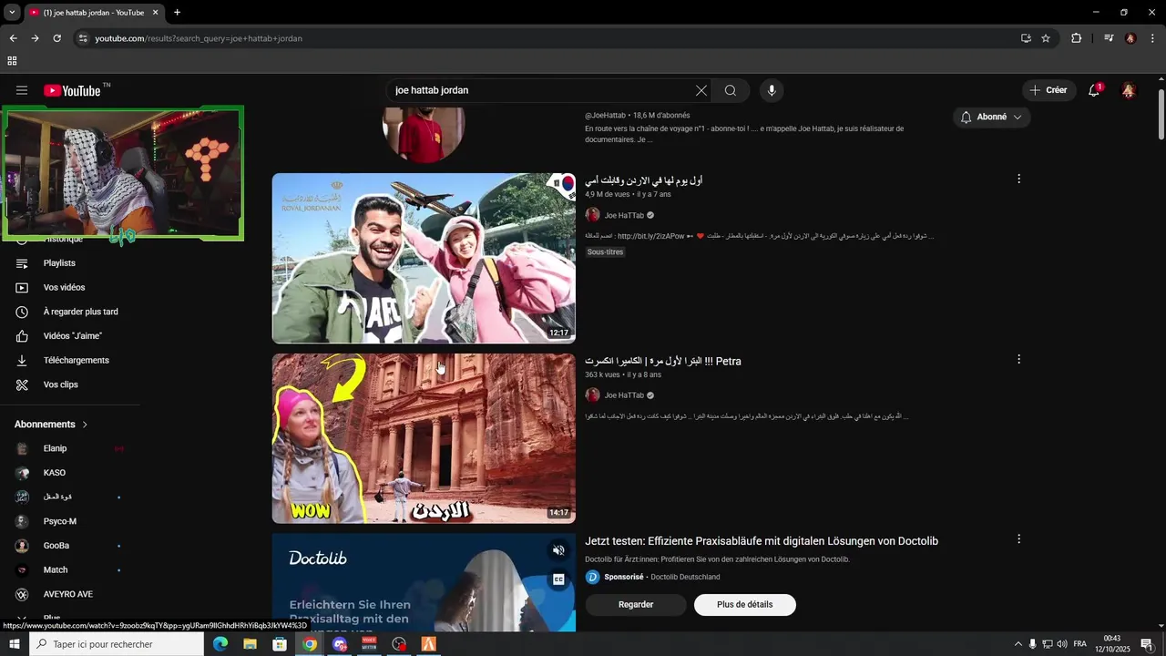The height and width of the screenshot is (656, 1166).
Task: Open options menu for the Royal Jordanian video
Action: tap(1018, 179)
